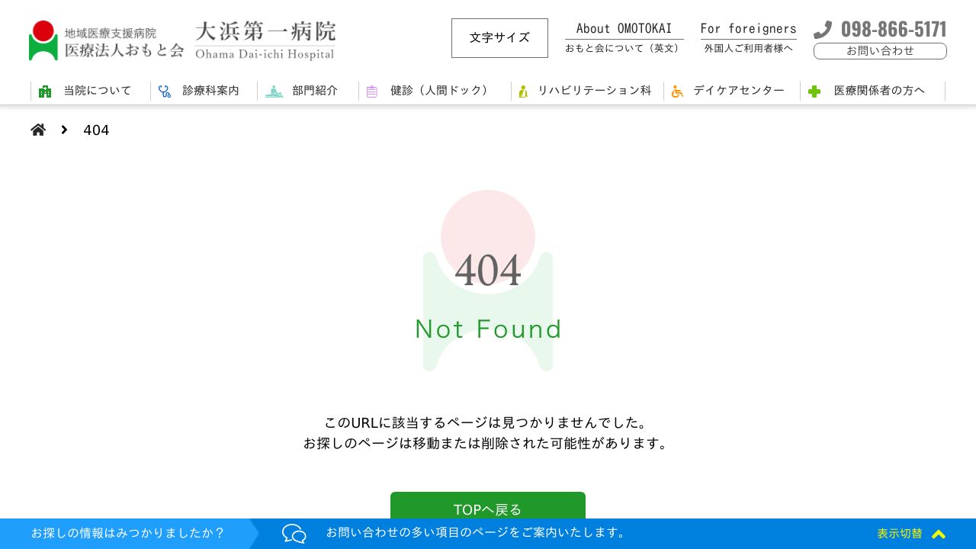
Task: Open the For foreigners link
Action: click(x=748, y=37)
